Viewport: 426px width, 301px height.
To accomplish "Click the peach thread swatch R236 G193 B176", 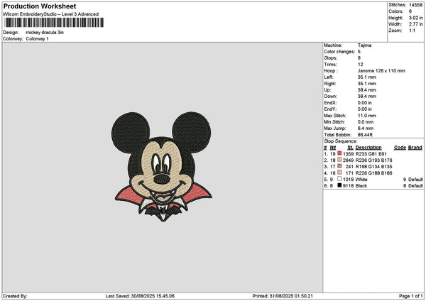I will point(339,160).
